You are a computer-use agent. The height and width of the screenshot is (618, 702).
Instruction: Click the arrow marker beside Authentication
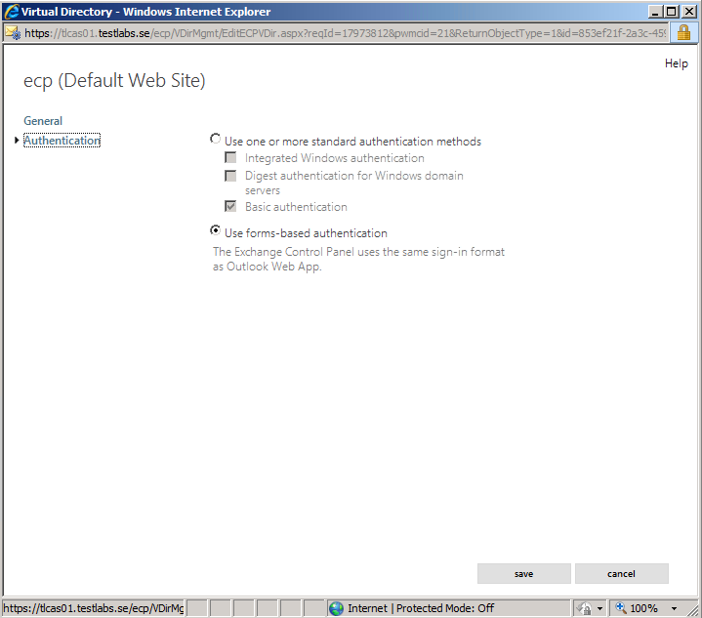(17, 141)
